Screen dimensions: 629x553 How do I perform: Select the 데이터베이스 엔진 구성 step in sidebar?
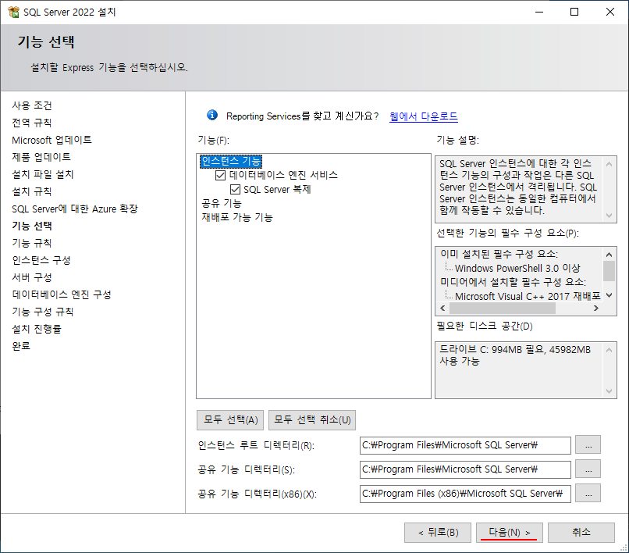[x=62, y=294]
